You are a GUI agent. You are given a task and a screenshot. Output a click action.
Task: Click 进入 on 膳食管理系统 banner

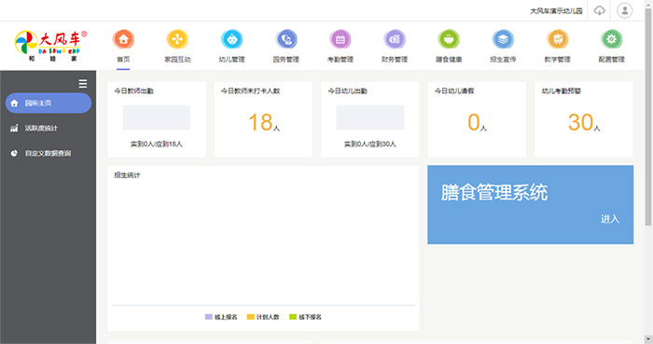[x=610, y=219]
